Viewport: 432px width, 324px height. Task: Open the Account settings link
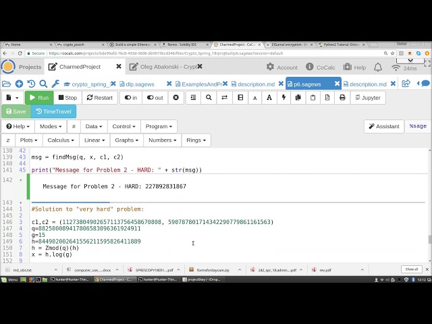282,67
